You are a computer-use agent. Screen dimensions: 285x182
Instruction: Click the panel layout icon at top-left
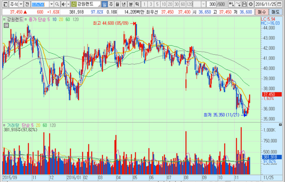4,4
